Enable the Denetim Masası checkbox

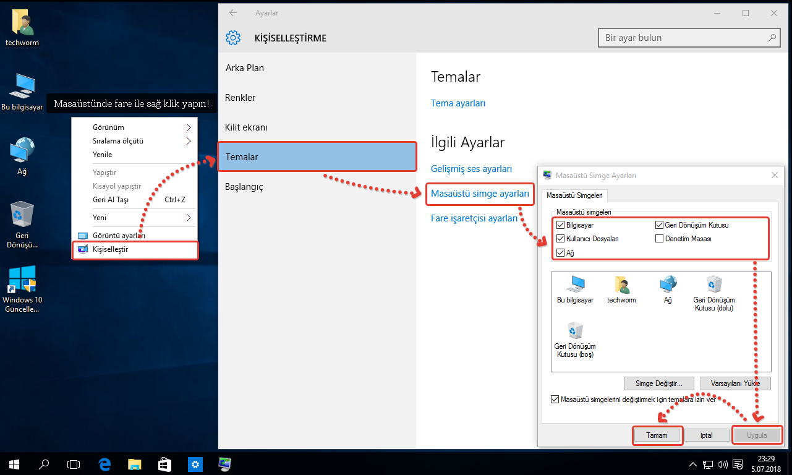point(660,239)
